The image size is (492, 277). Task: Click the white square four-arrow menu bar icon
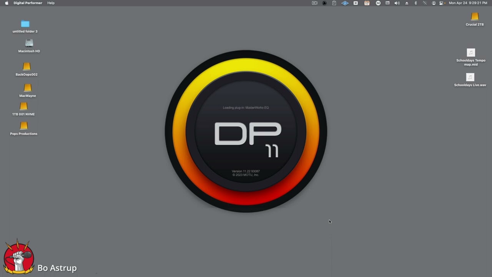tap(356, 3)
